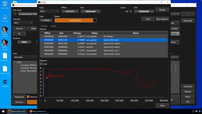
Task: Click the > button beside file name
Action: 15,14
